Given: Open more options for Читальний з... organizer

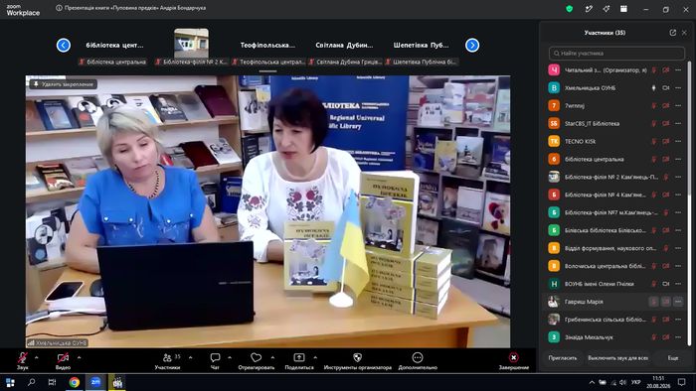Looking at the screenshot, I should 678,70.
